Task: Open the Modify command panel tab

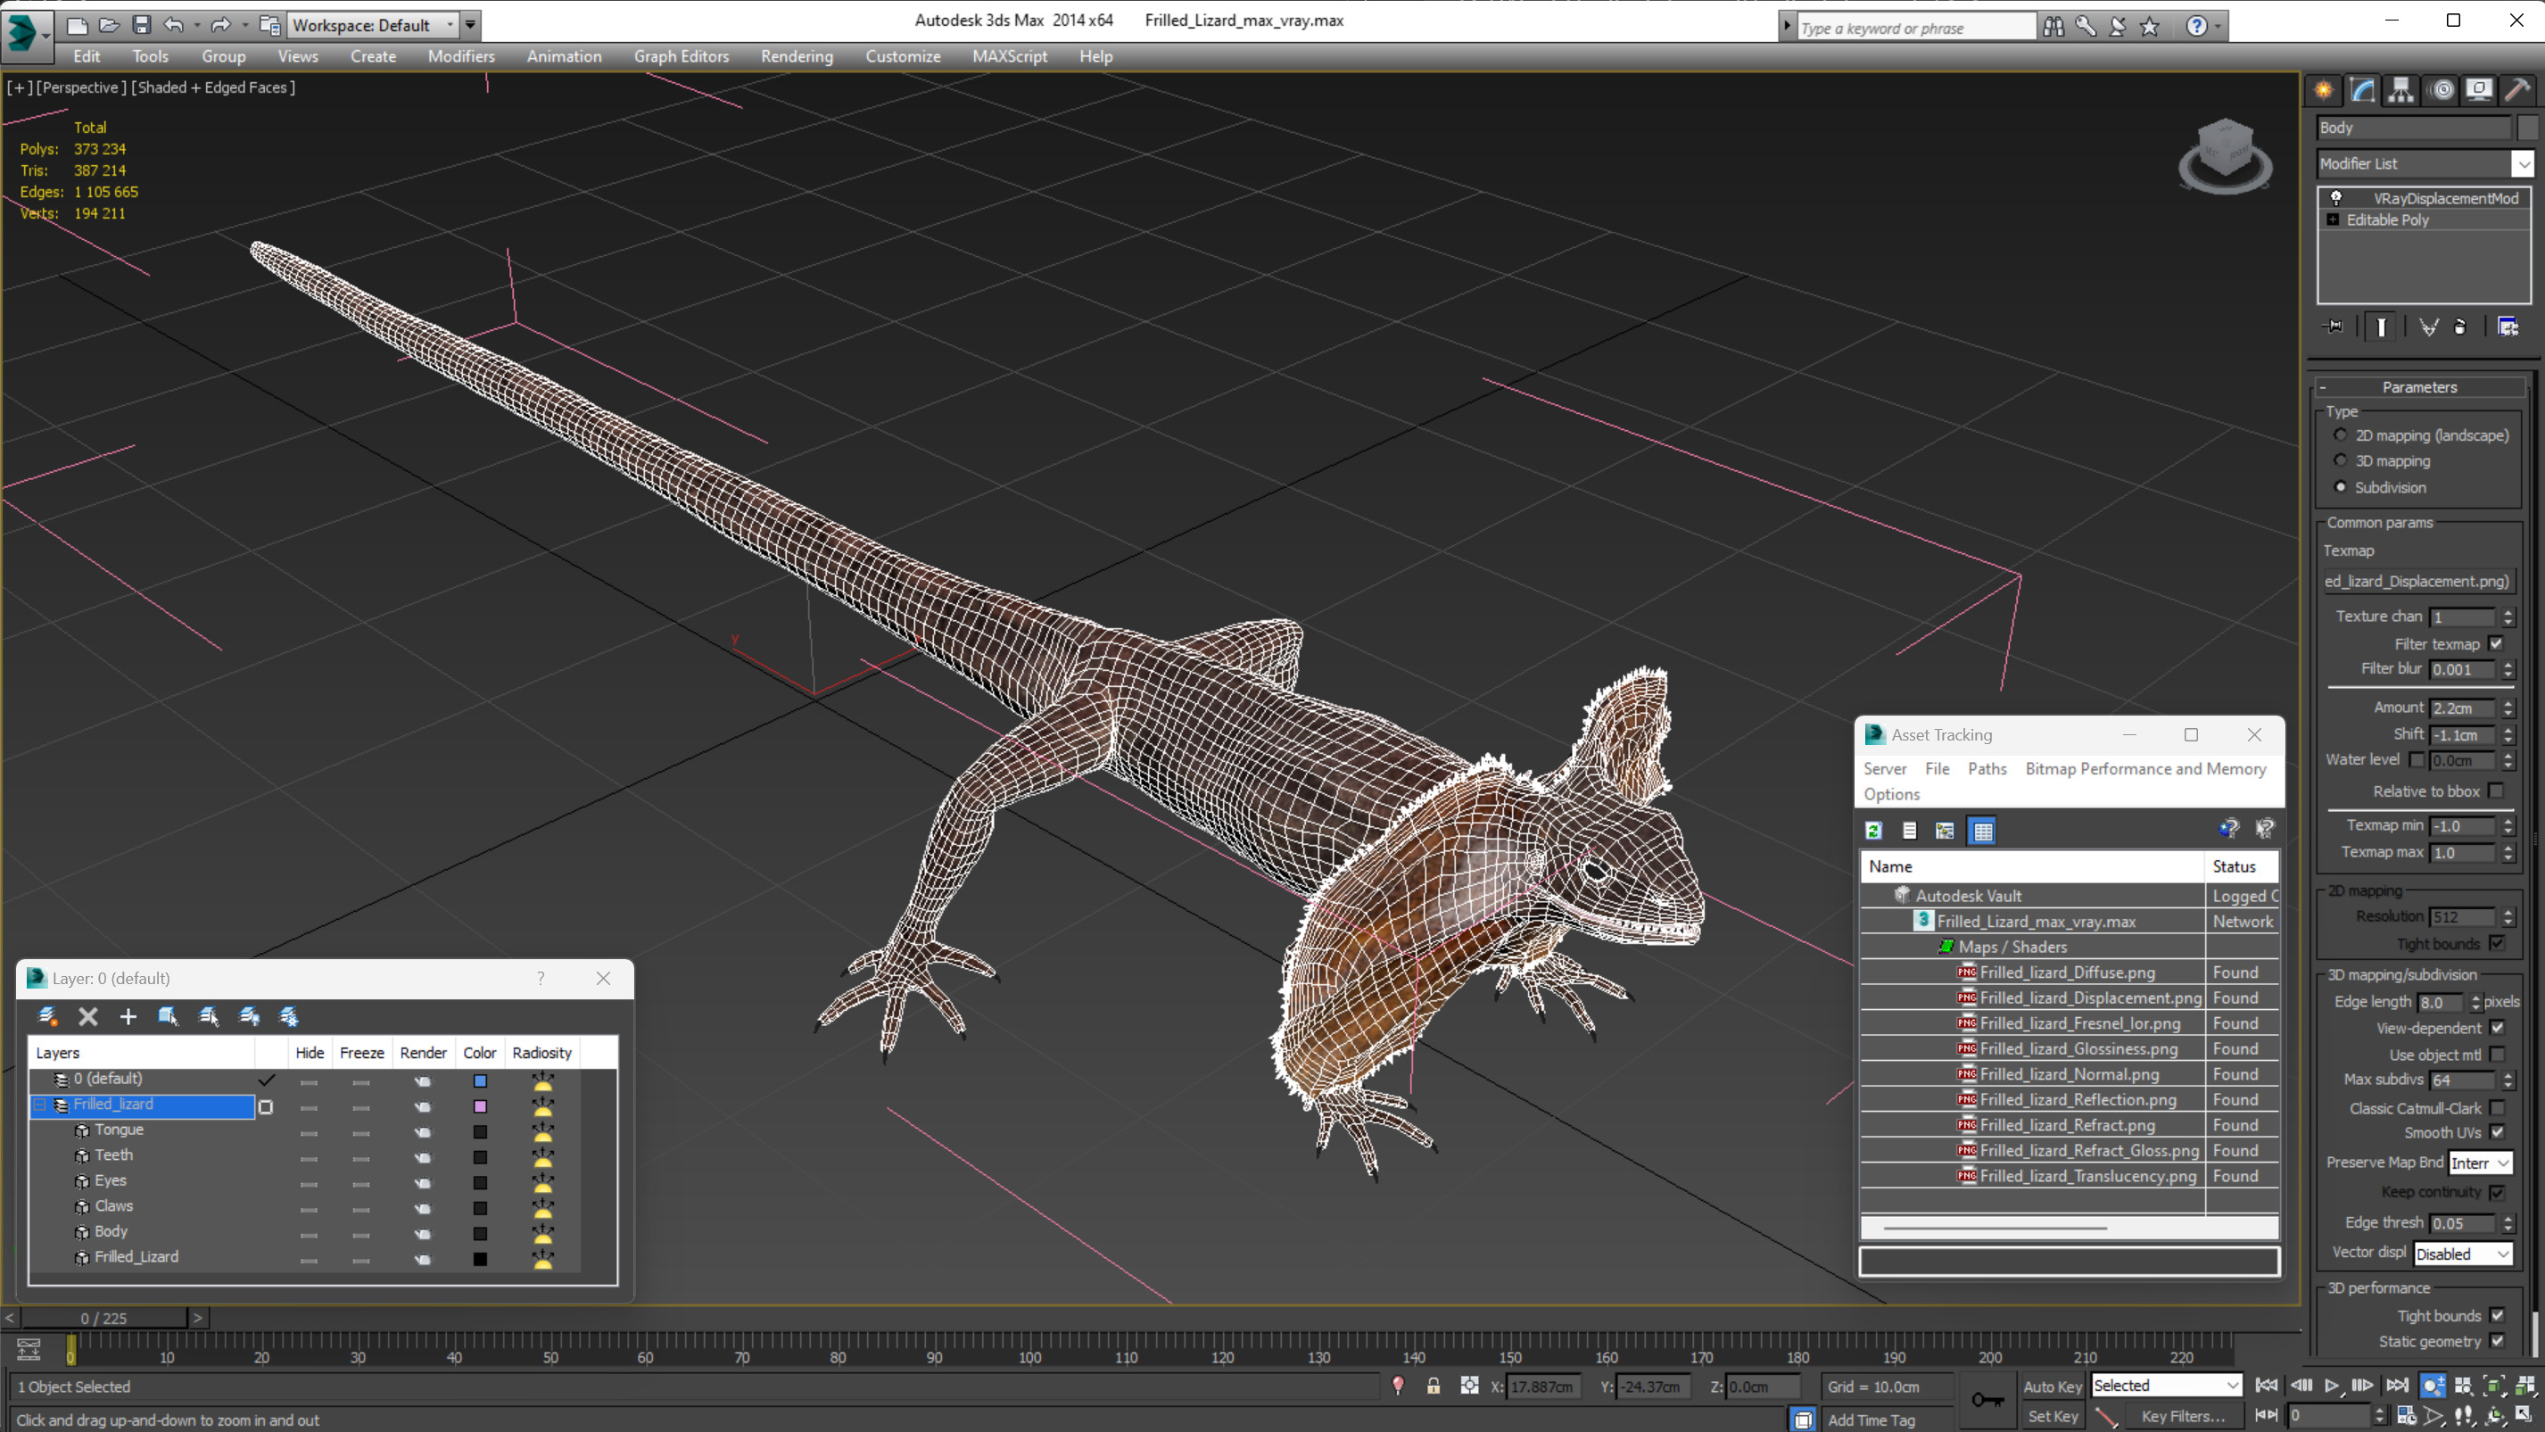Action: (2362, 90)
